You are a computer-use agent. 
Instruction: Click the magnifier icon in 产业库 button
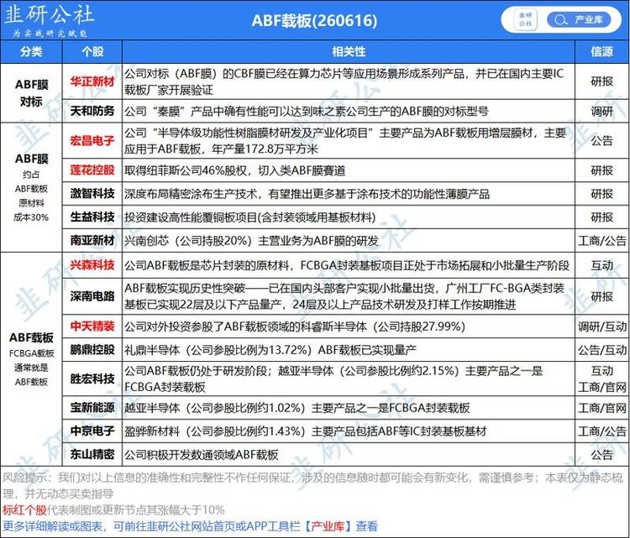tap(560, 19)
